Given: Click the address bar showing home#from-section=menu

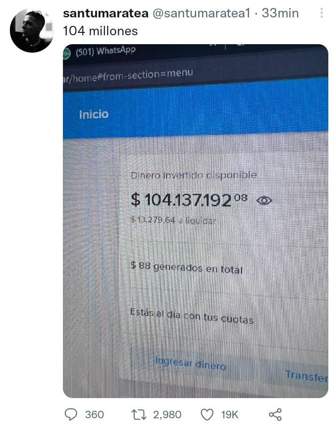Looking at the screenshot, I should (128, 75).
